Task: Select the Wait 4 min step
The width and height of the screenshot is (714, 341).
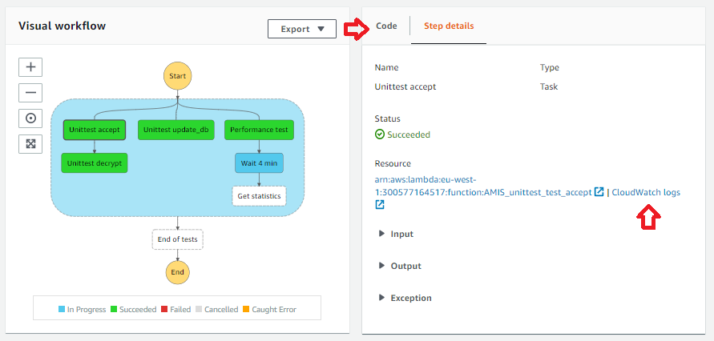Action: tap(258, 162)
